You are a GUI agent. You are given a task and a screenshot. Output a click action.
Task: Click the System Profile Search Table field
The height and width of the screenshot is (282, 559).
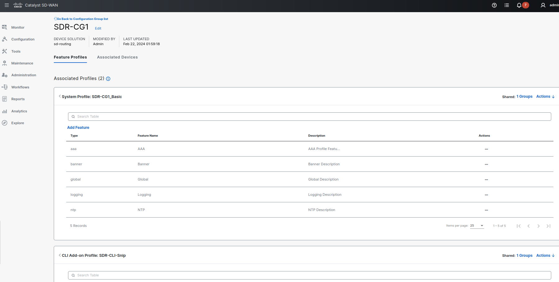coord(309,116)
